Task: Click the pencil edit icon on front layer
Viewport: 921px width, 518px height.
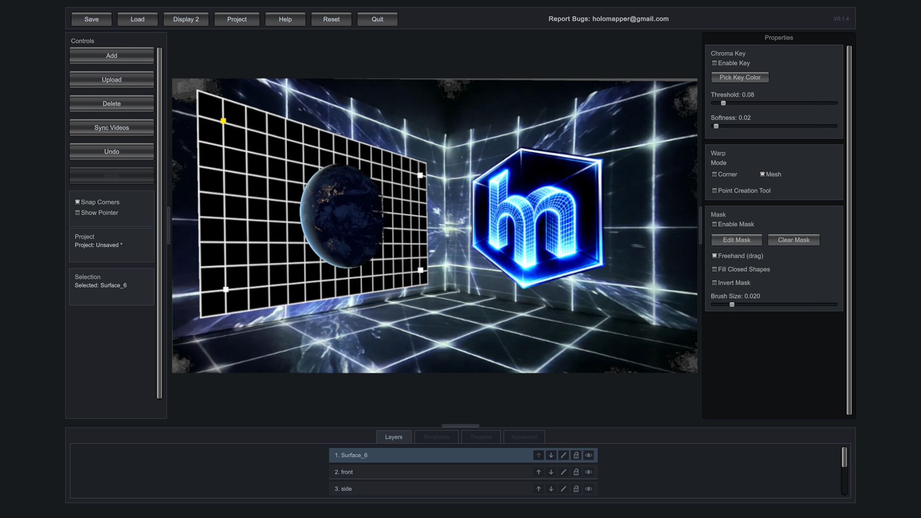Action: click(564, 472)
